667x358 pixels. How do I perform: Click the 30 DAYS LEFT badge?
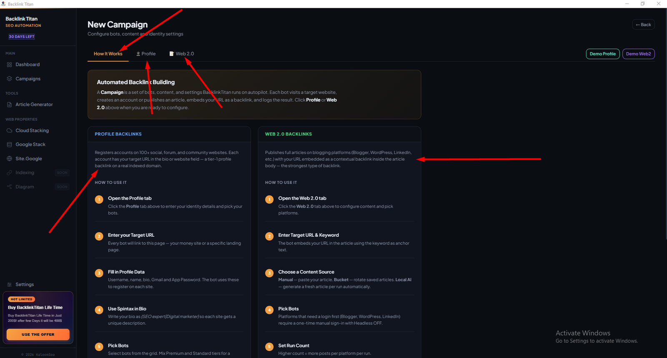22,37
